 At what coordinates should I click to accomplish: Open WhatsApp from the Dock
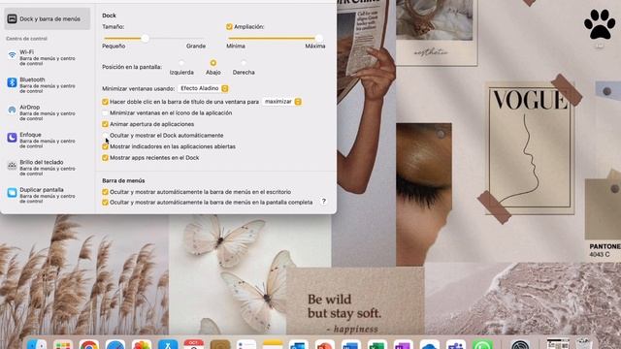coord(482,344)
